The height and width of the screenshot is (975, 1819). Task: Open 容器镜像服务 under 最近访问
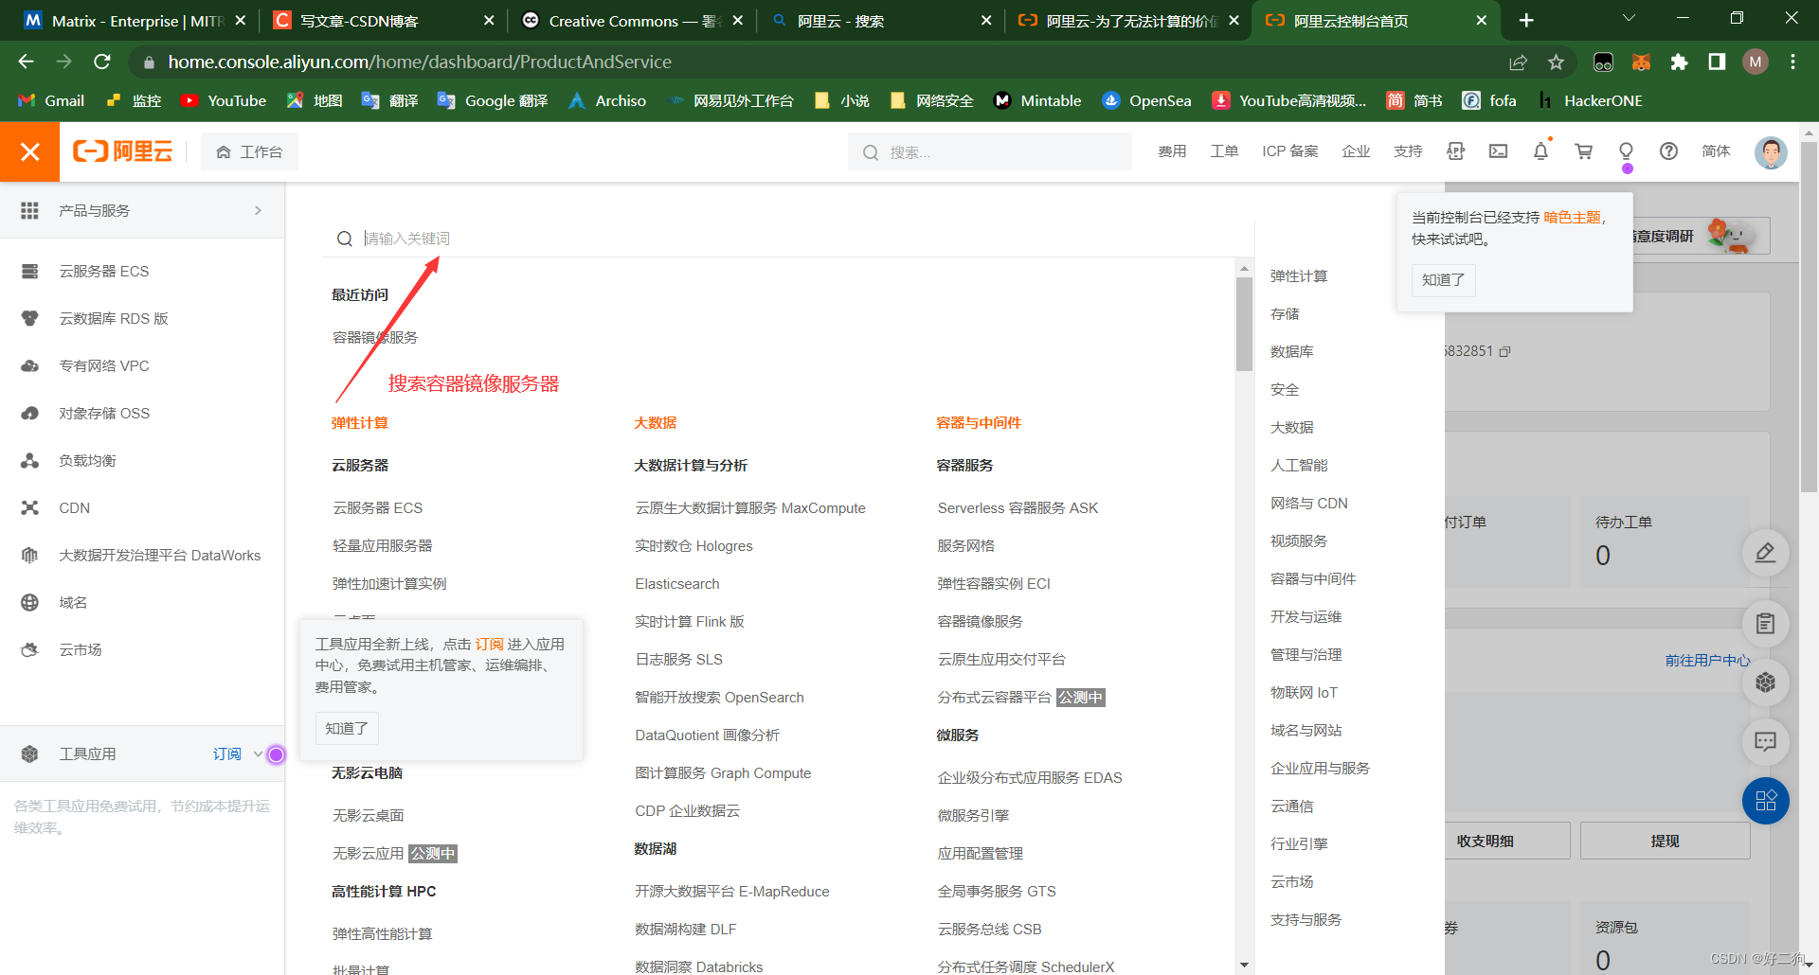tap(375, 338)
